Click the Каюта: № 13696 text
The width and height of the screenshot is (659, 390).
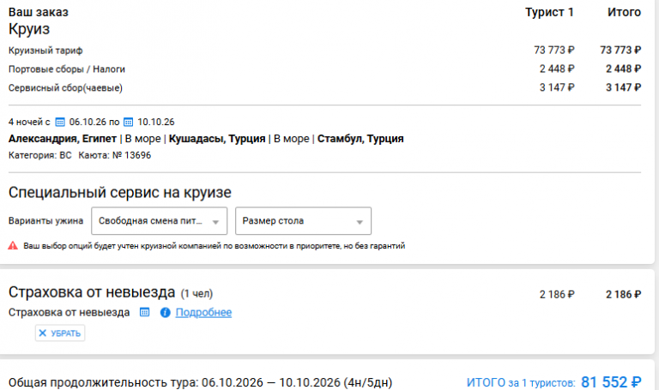(x=115, y=155)
